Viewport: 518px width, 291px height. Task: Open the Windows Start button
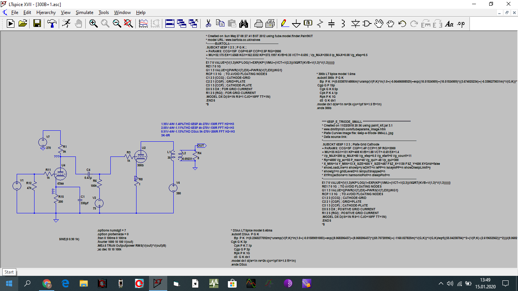point(8,283)
